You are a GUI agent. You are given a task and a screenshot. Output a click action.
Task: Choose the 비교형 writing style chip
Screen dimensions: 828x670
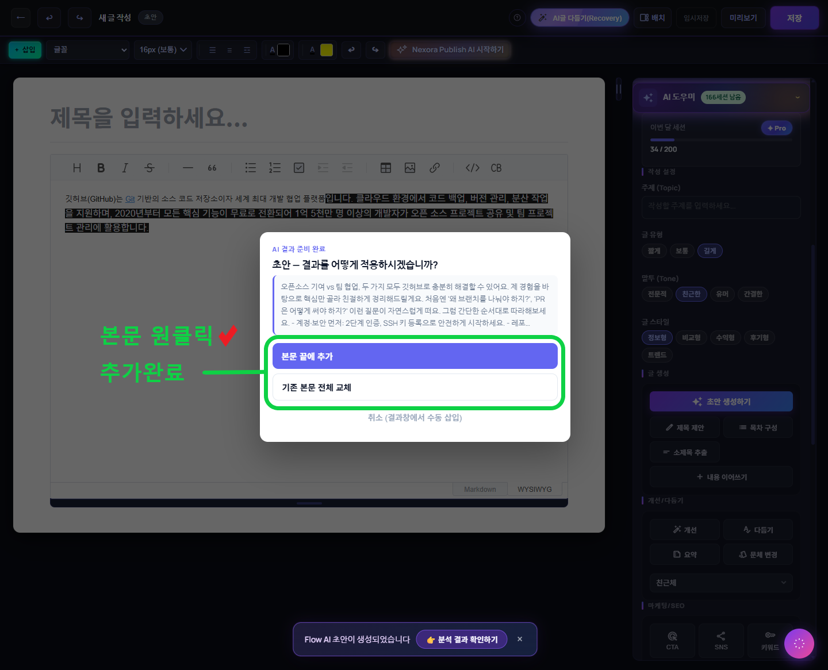point(691,338)
